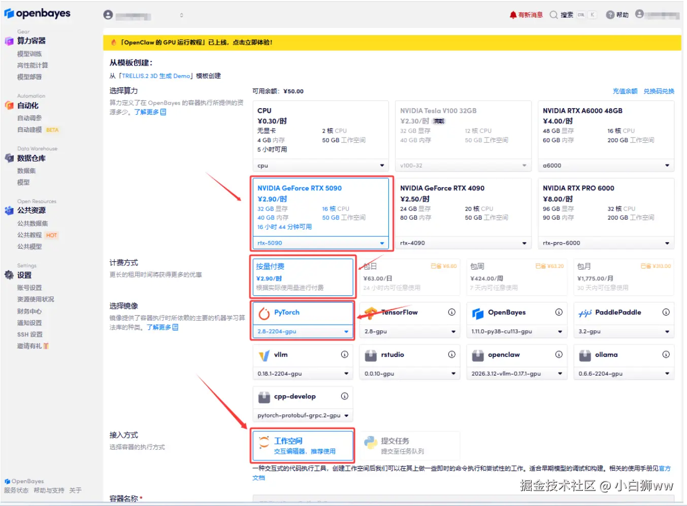This screenshot has height=506, width=687.
Task: Open SSH 设置 in the sidebar
Action: (30, 334)
